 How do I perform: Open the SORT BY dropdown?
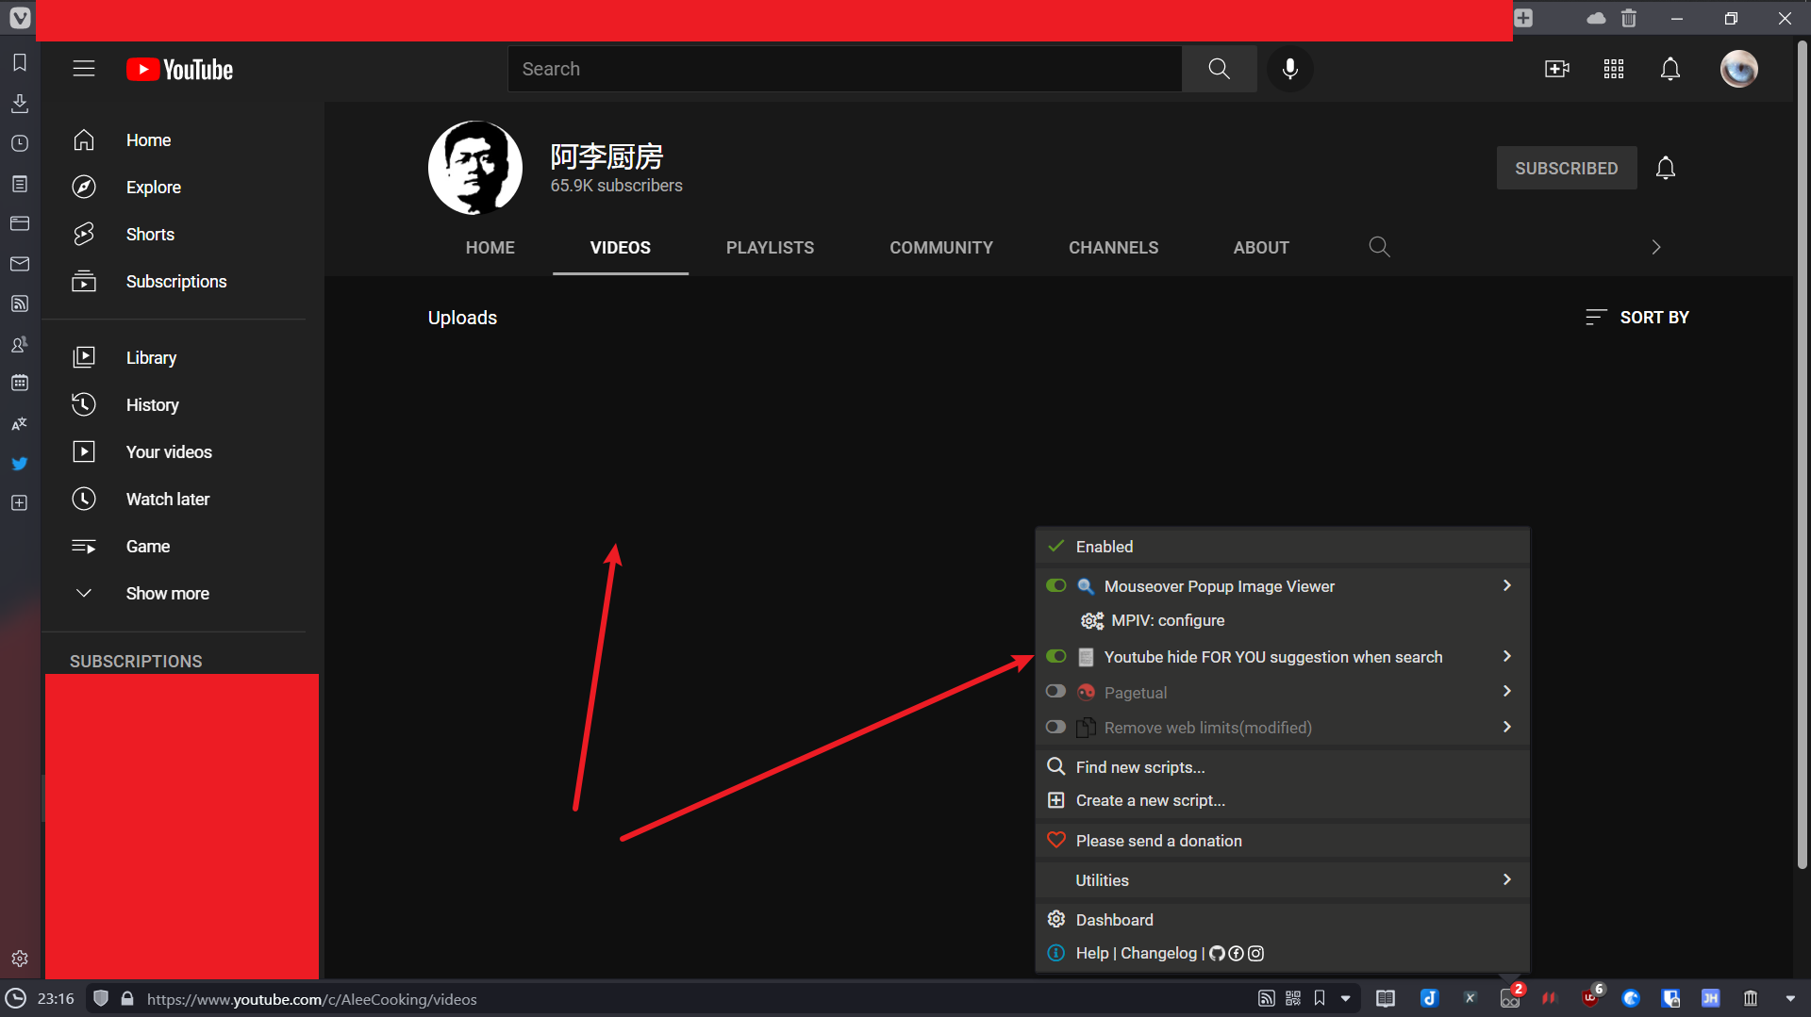(1637, 318)
